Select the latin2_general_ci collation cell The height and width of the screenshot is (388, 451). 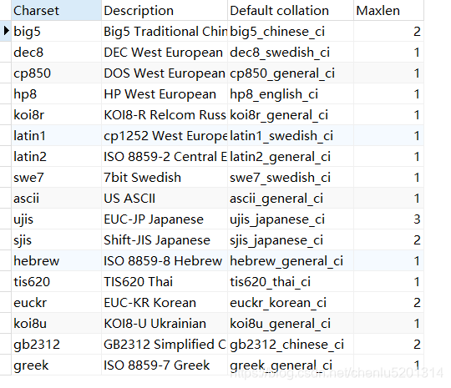290,156
